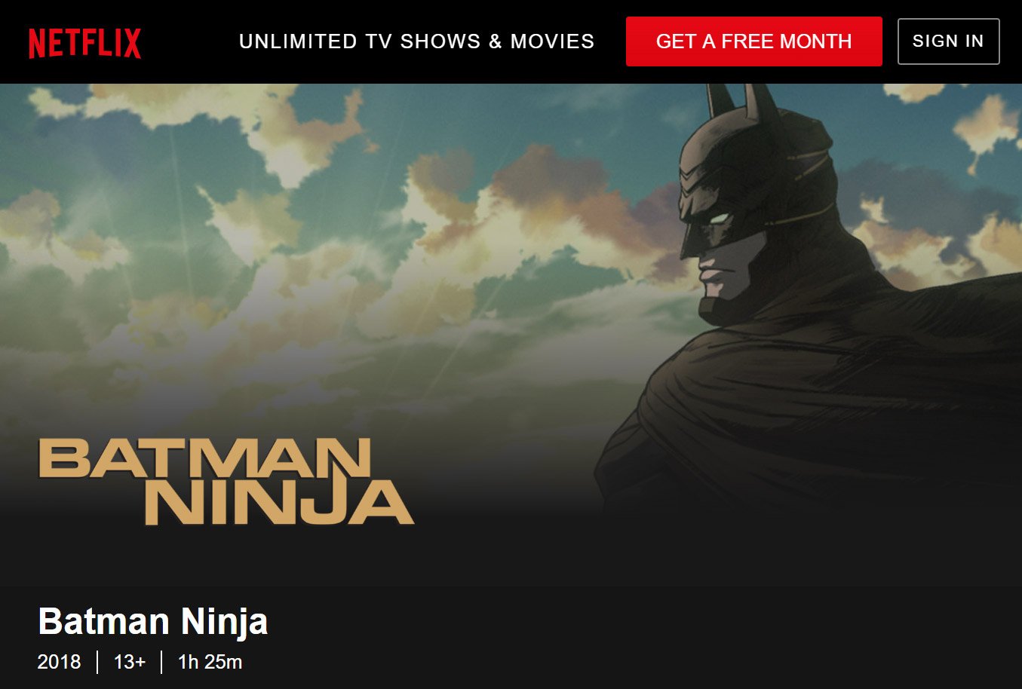The width and height of the screenshot is (1022, 689).
Task: Select the white Batman Ninja heading text
Action: tap(153, 622)
